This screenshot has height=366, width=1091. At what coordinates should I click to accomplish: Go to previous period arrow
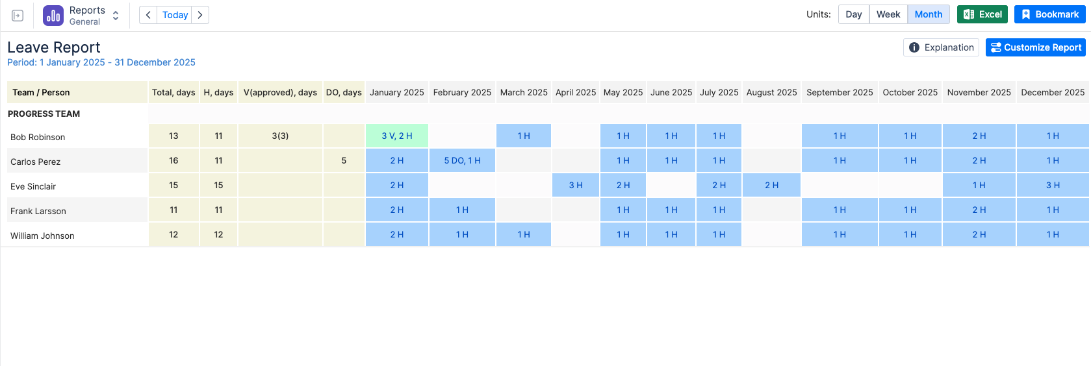(148, 15)
